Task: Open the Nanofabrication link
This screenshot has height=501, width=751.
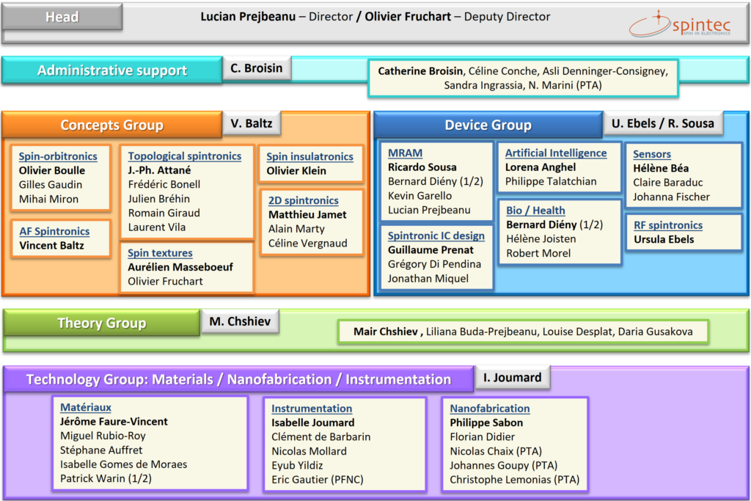Action: (489, 409)
